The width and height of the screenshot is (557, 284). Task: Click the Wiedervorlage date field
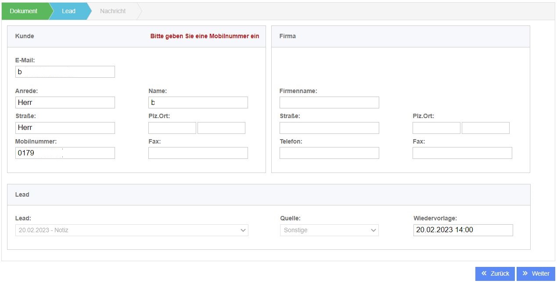[463, 230]
